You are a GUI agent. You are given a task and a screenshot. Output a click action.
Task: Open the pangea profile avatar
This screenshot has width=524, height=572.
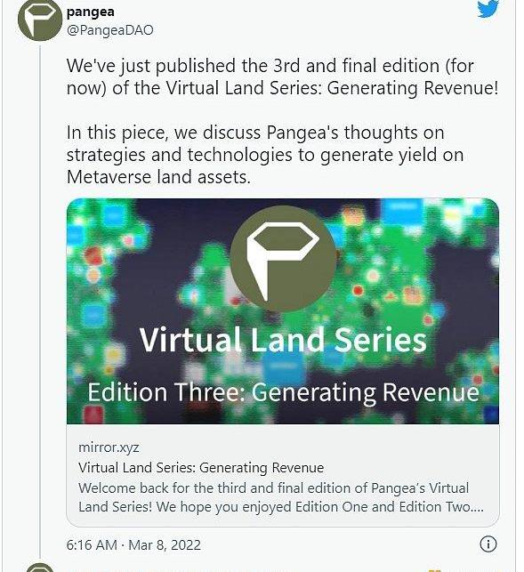[x=40, y=20]
